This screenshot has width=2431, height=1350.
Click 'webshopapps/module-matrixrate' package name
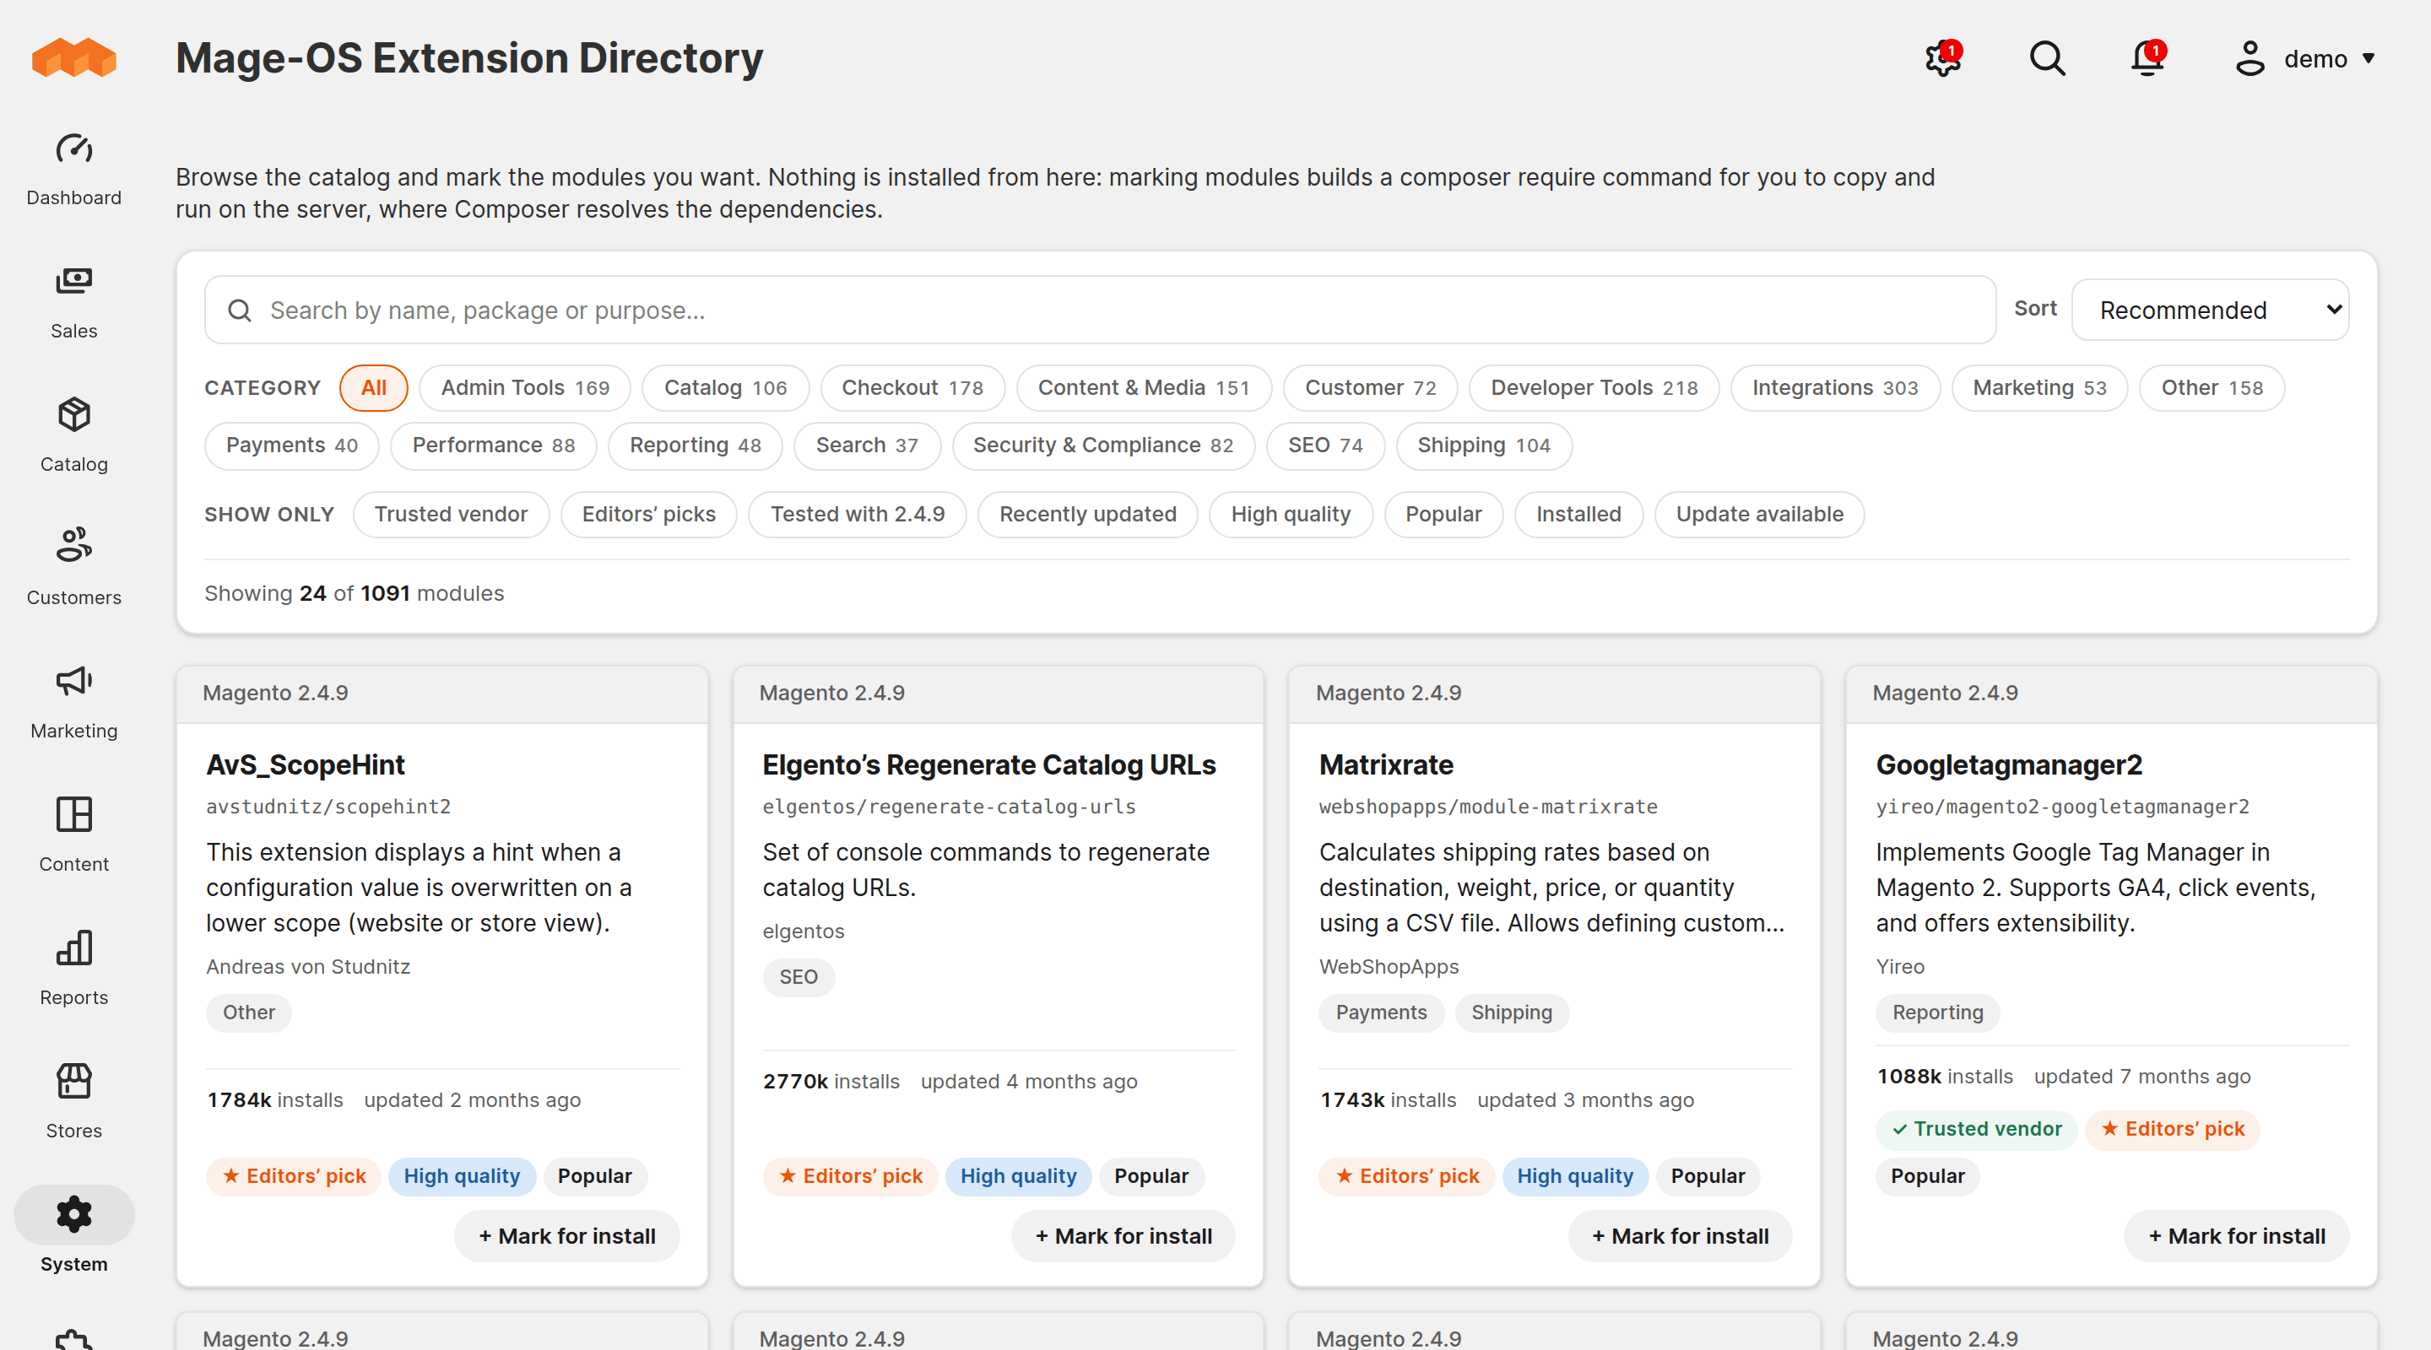click(1487, 807)
